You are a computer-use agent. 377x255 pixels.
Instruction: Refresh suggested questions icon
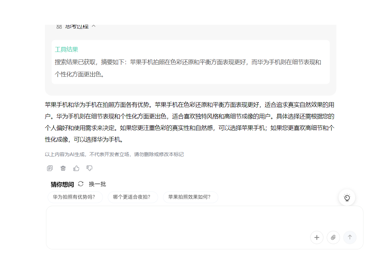(x=81, y=184)
